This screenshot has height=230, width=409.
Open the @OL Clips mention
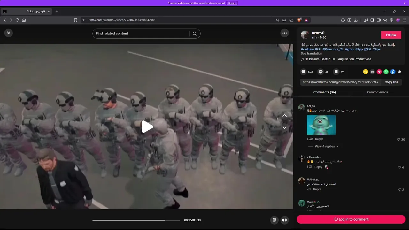click(x=372, y=49)
